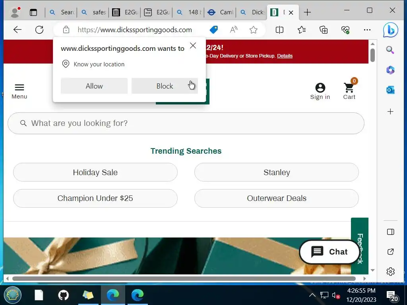Image resolution: width=407 pixels, height=305 pixels.
Task: Close the location permission popup
Action: [x=193, y=46]
